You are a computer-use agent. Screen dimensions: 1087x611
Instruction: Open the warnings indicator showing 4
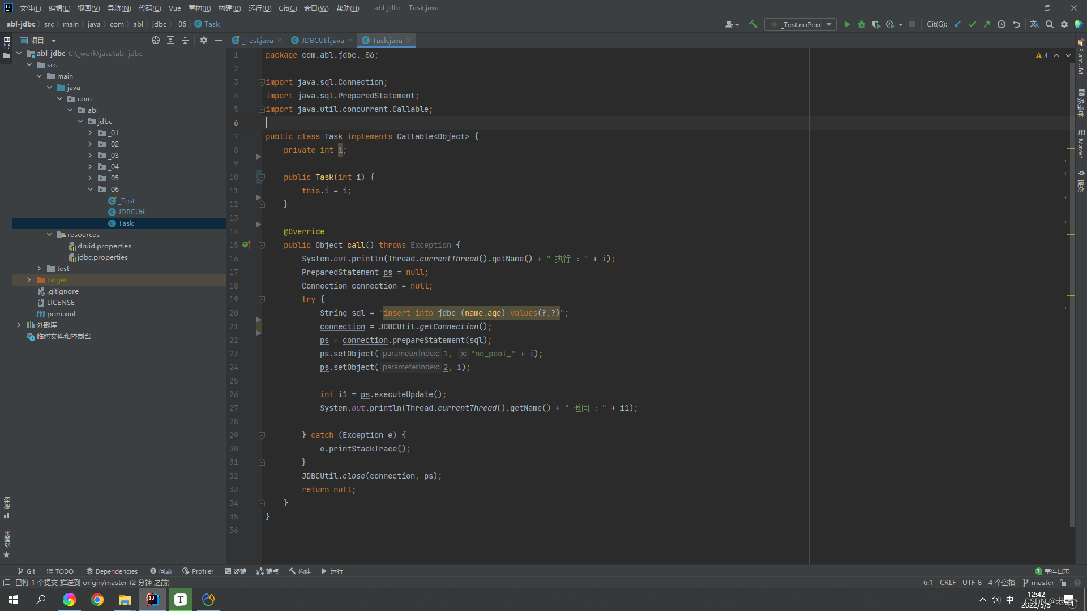click(1042, 55)
